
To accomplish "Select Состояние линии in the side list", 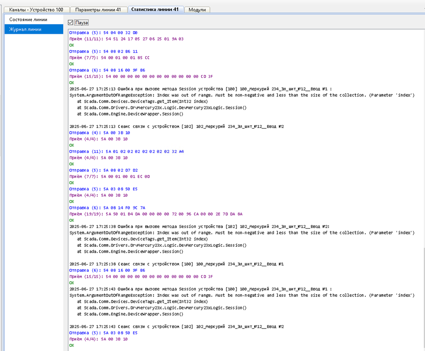I will tap(34, 19).
